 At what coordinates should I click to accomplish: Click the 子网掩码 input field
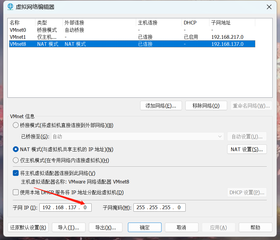159,208
